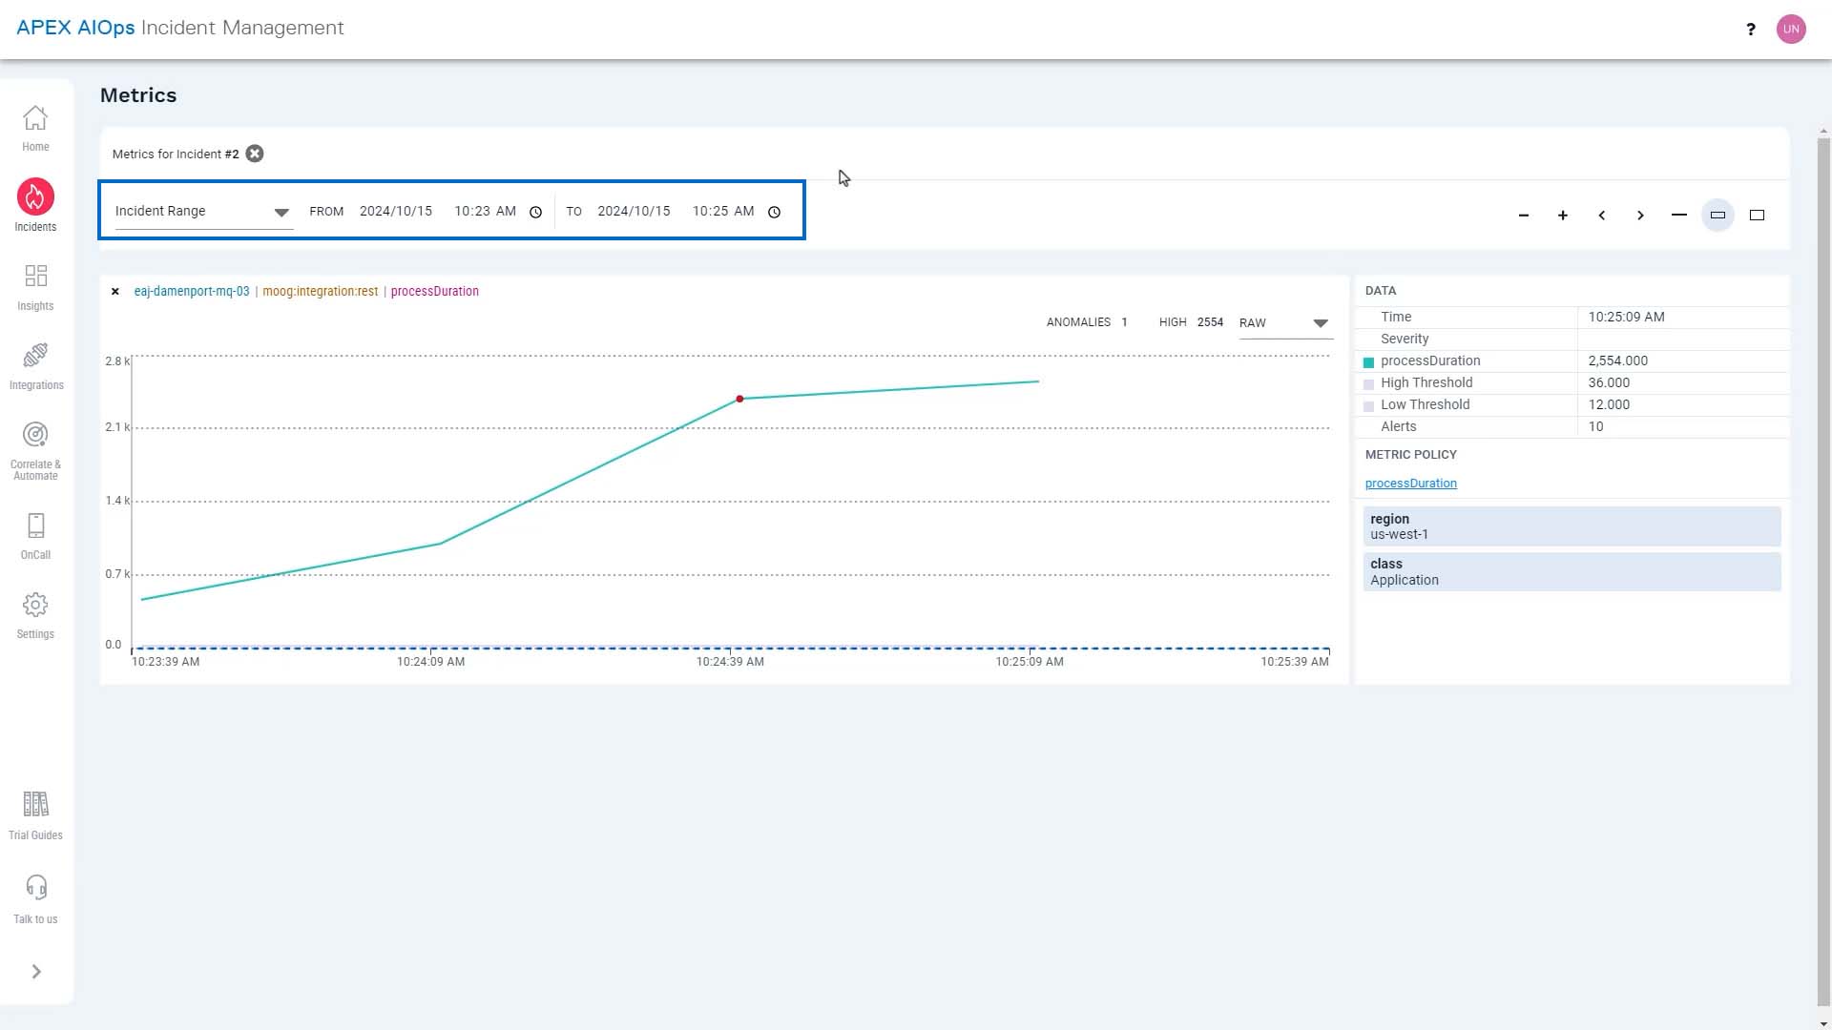Remove Metrics for Incident #2 filter
The width and height of the screenshot is (1832, 1030).
coord(255,154)
